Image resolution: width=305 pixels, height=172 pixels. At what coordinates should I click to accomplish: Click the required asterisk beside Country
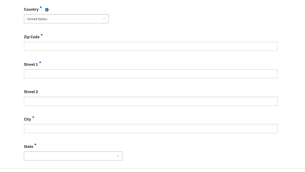click(x=41, y=7)
